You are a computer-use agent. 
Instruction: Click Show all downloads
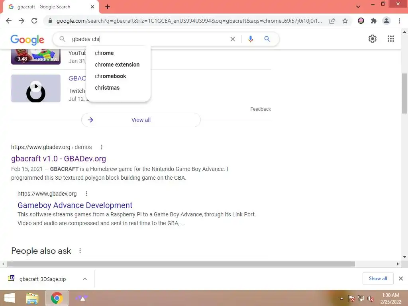coord(378,279)
